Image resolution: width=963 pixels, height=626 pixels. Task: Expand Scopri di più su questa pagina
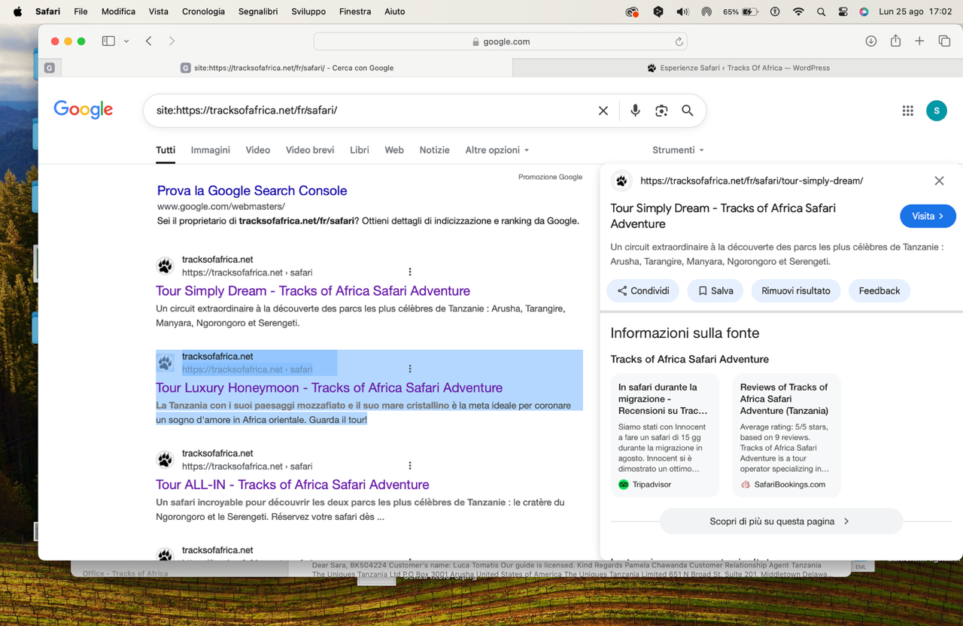point(781,521)
